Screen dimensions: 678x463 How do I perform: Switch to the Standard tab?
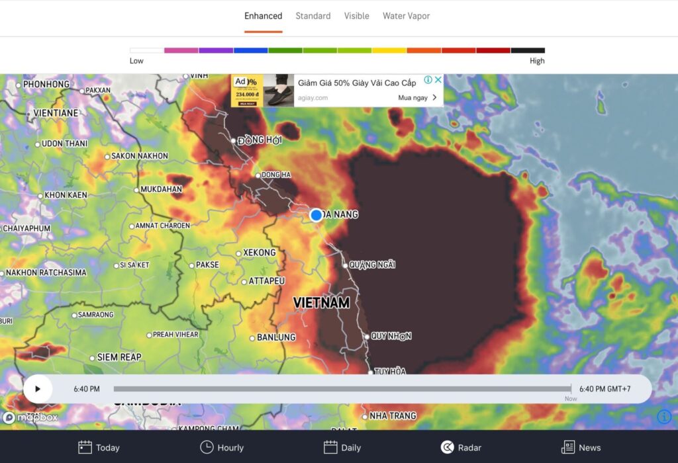[313, 16]
